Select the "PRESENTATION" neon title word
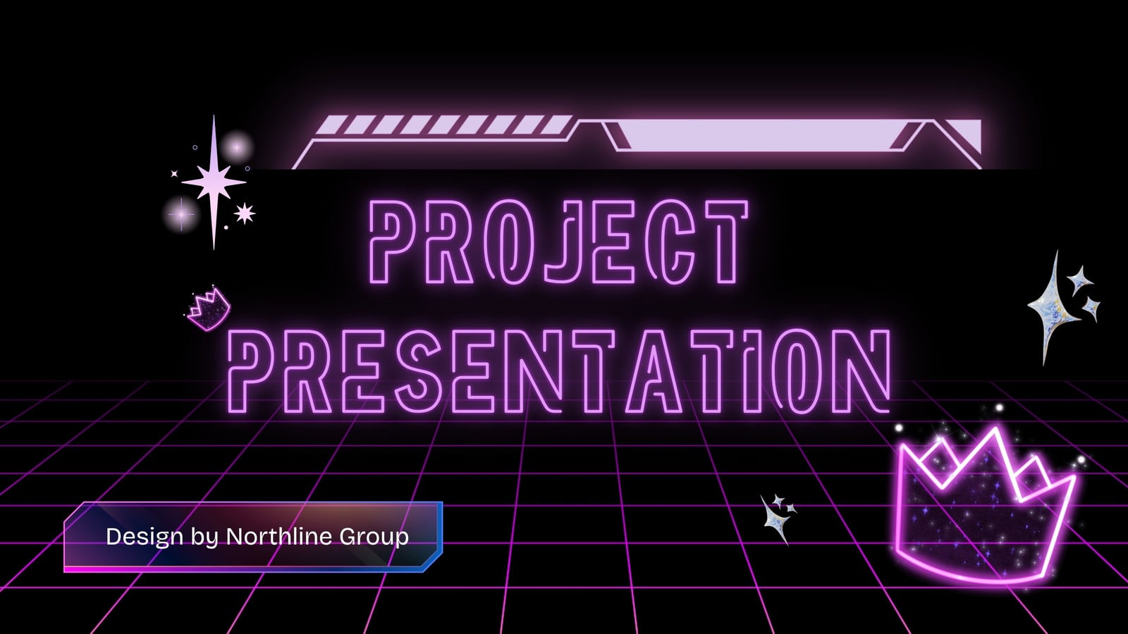 tap(559, 371)
